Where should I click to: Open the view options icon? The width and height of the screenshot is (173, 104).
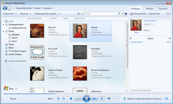click(79, 14)
